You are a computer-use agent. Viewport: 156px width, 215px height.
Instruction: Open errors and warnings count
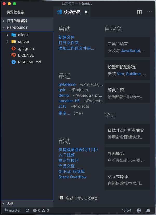click(x=41, y=210)
